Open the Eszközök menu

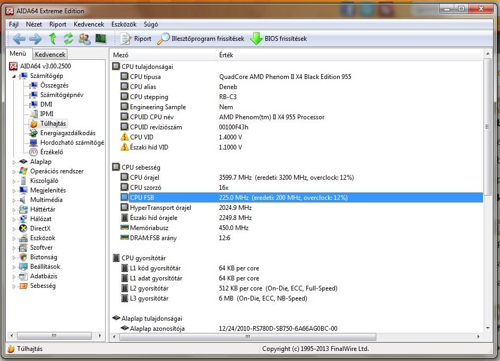[x=124, y=24]
